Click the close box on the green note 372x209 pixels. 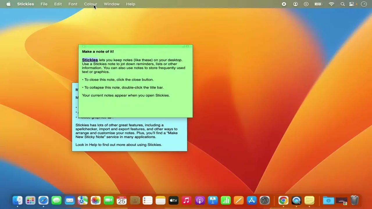83,46
